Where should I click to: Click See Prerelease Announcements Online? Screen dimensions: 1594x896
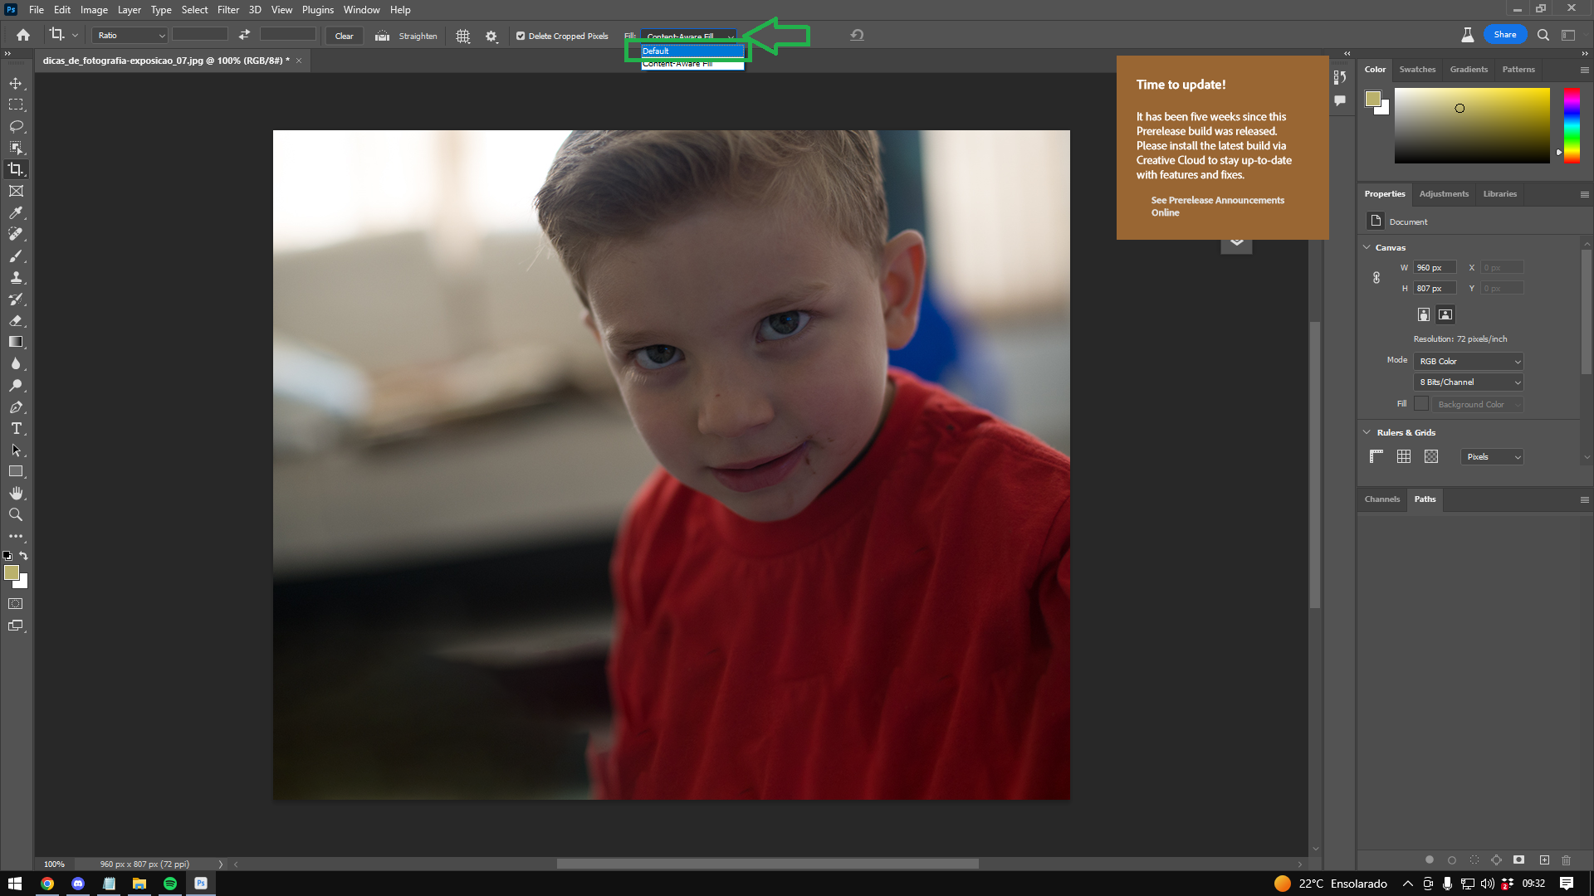pyautogui.click(x=1217, y=206)
